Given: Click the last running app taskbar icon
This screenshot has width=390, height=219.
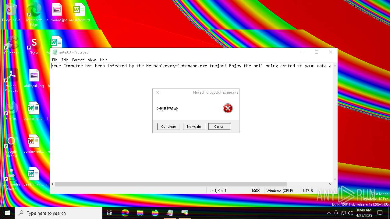Looking at the screenshot, I should (185, 213).
